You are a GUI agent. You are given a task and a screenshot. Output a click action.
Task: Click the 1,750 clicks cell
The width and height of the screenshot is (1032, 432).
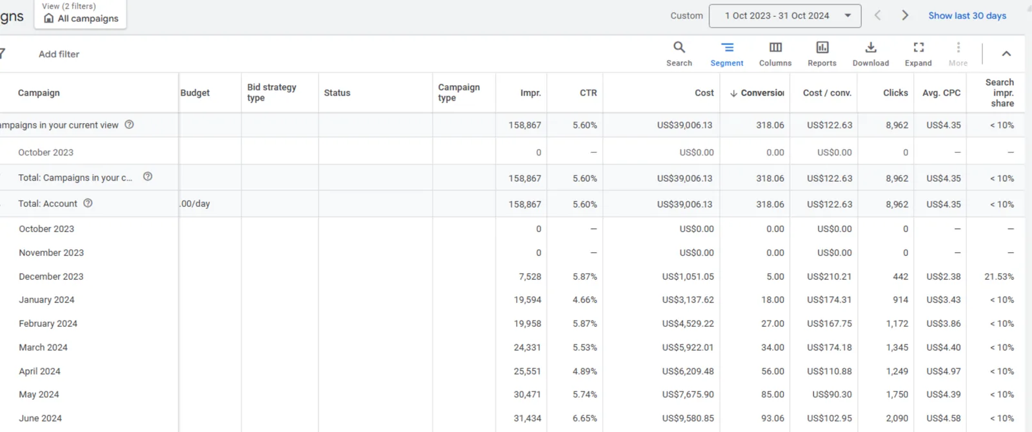(897, 395)
